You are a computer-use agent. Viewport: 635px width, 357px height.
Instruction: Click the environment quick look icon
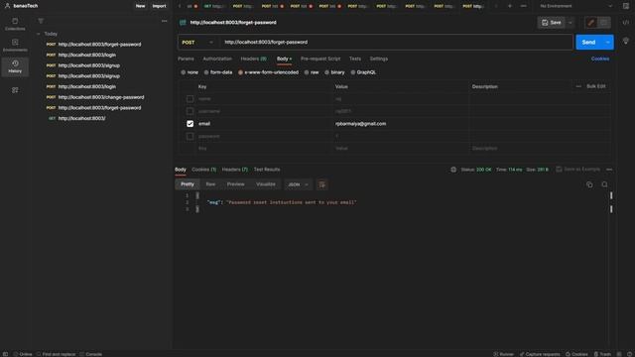click(626, 6)
